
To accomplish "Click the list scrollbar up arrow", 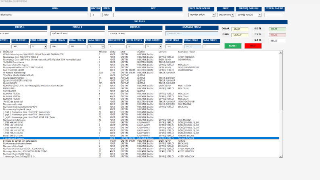I will pyautogui.click(x=281, y=52).
